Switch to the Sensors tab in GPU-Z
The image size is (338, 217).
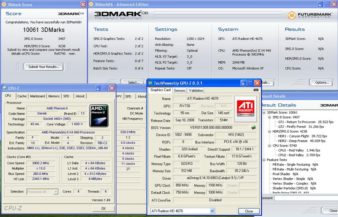[180, 90]
